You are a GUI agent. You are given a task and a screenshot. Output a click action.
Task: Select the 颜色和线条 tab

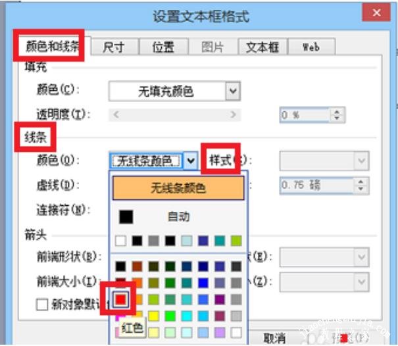click(52, 46)
